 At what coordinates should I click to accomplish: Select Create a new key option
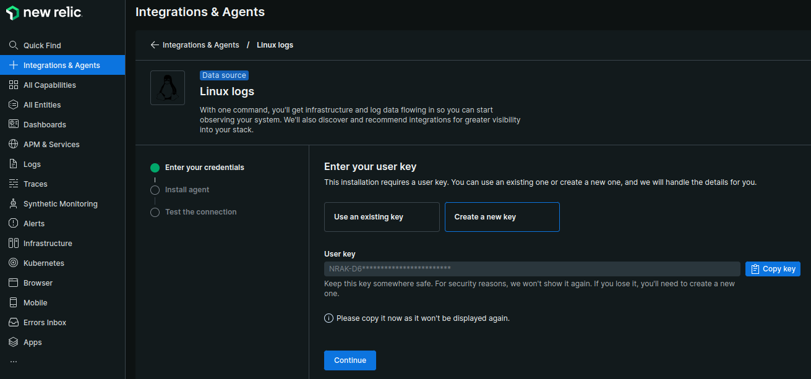pos(502,217)
